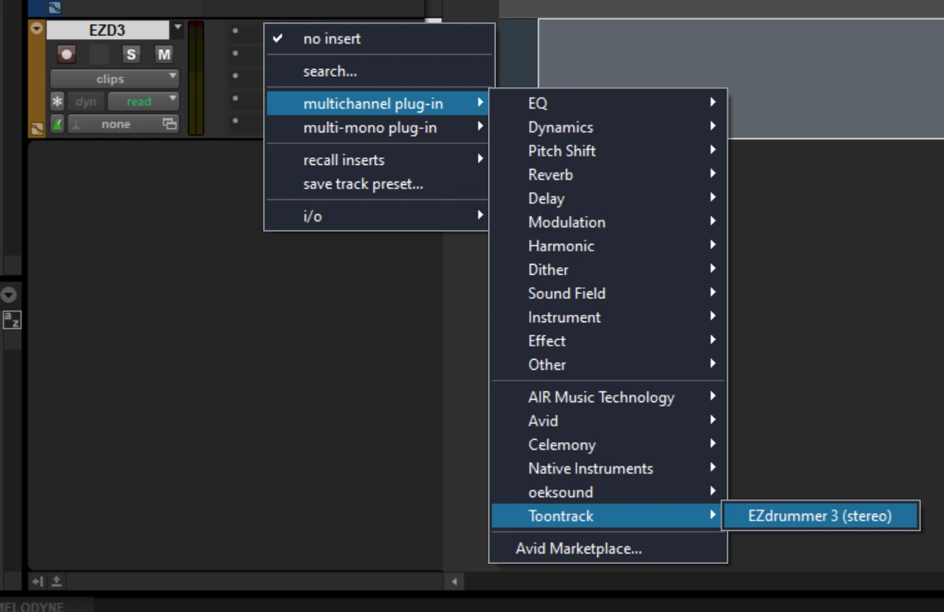
Task: Select the checked no insert option
Action: click(x=332, y=39)
